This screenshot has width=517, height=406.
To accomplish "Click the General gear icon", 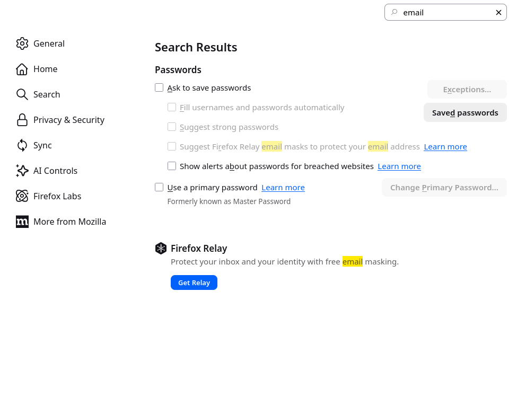I will 22,43.
